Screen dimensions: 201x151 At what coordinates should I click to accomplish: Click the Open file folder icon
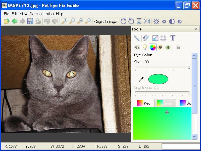[x=7, y=22]
